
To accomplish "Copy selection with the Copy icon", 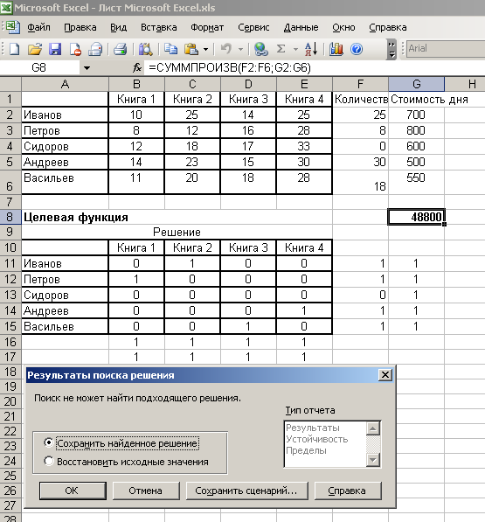I will pyautogui.click(x=170, y=49).
